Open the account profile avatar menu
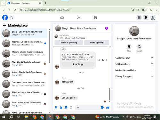This screenshot has width=160, height=120. [x=153, y=18]
